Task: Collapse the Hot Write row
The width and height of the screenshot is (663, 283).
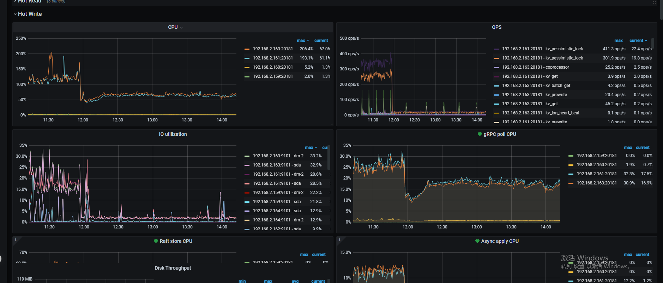Action: pyautogui.click(x=28, y=14)
